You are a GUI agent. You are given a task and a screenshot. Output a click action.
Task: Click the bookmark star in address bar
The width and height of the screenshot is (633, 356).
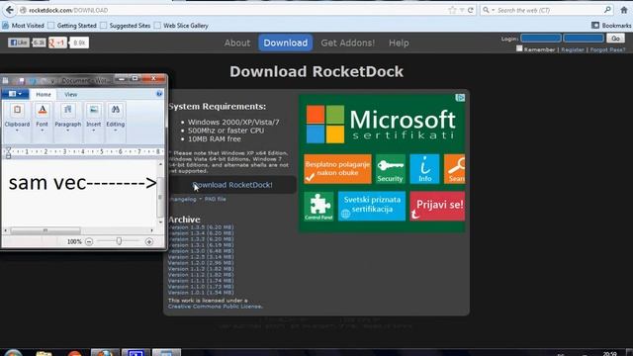coord(453,10)
